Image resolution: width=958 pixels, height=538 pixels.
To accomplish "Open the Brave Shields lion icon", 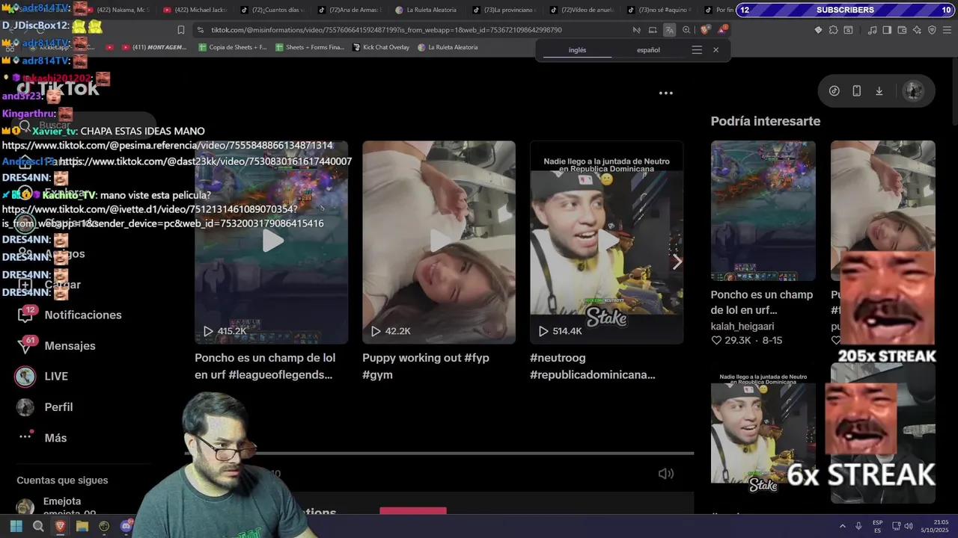I will 705,30.
